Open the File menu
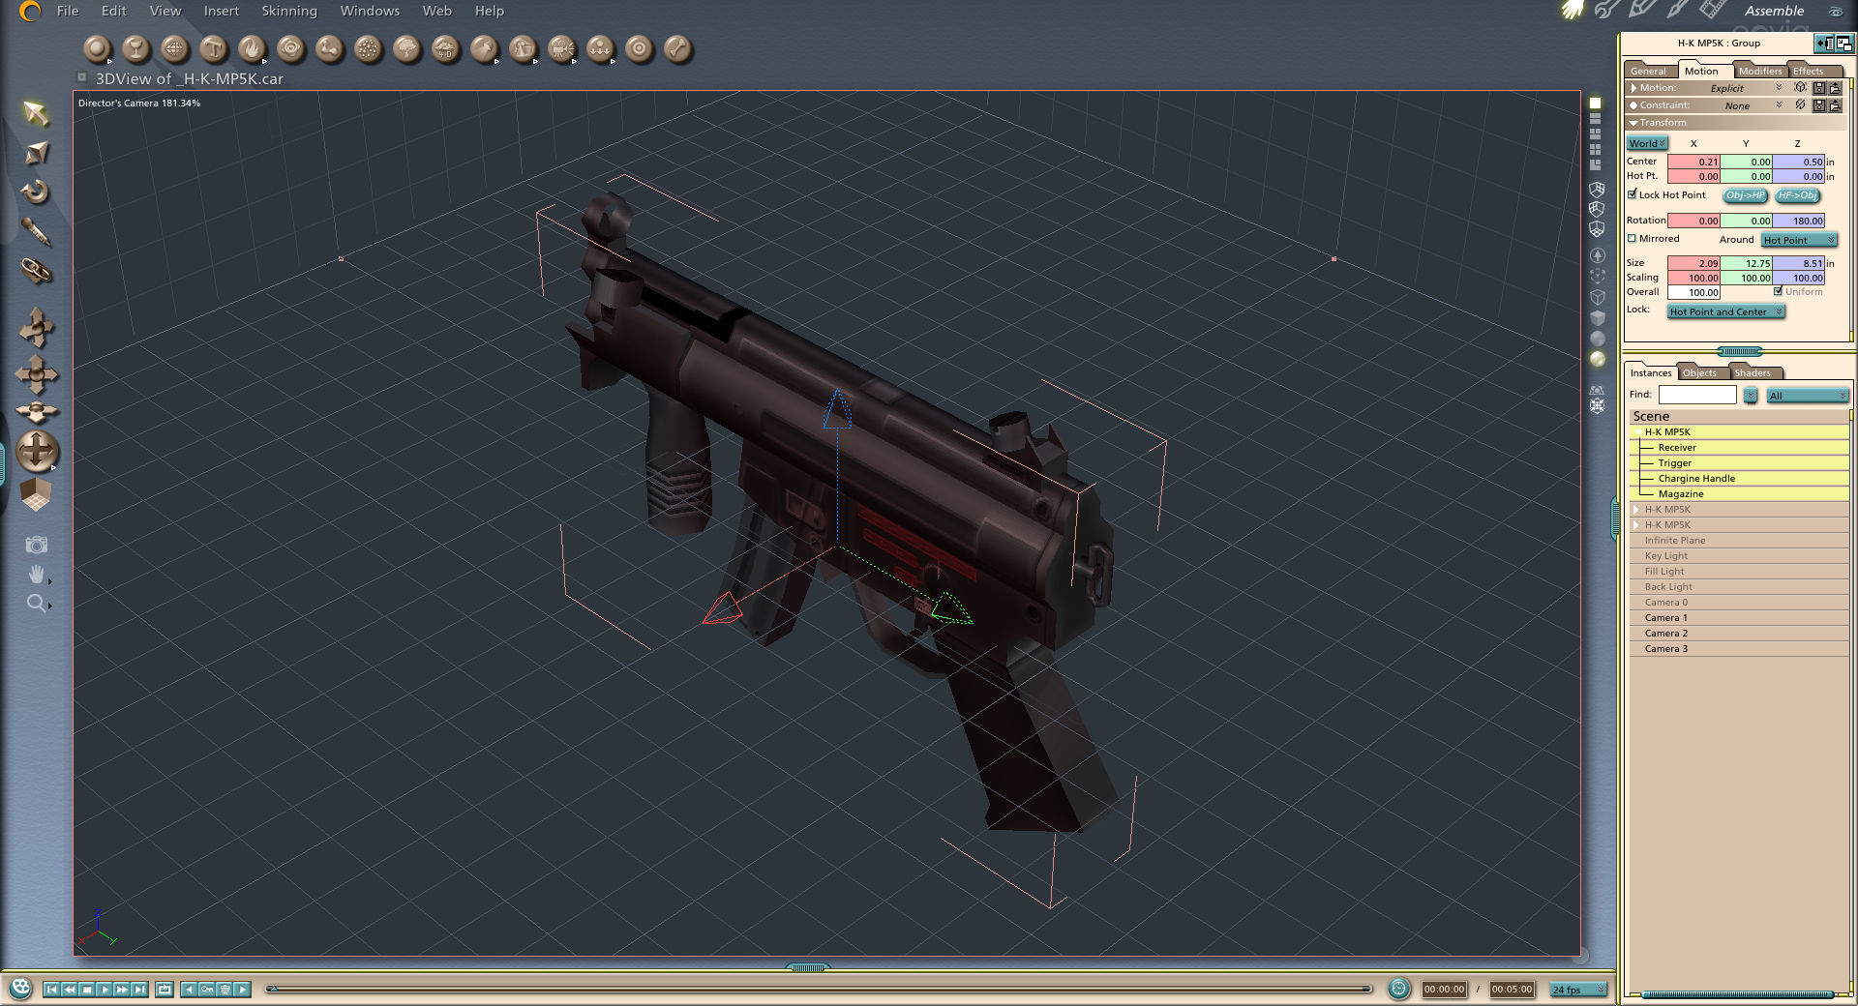 point(68,11)
